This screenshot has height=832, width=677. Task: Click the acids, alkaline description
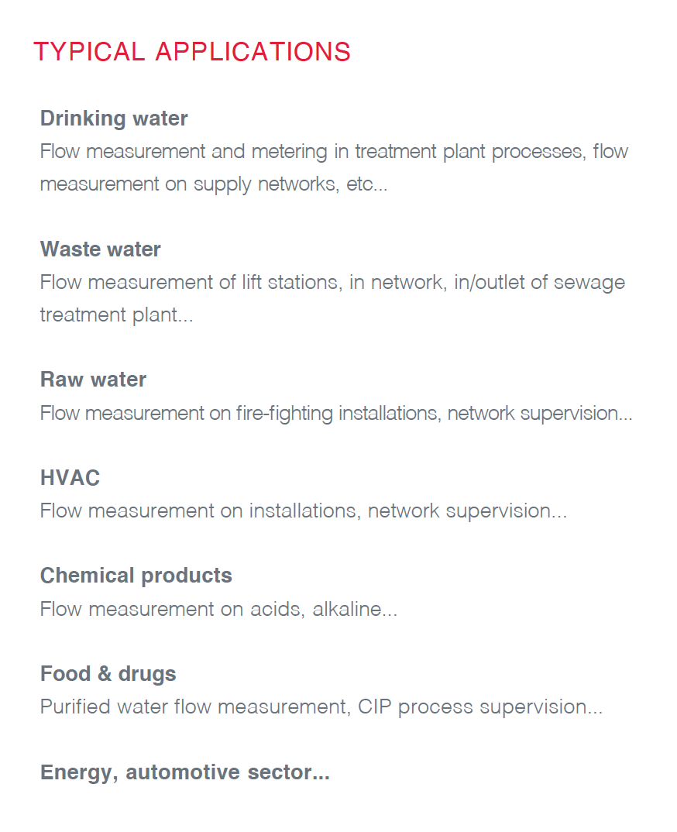[218, 609]
